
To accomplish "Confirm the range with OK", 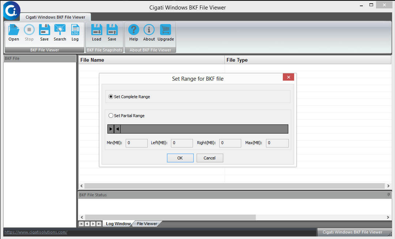I will tap(180, 158).
